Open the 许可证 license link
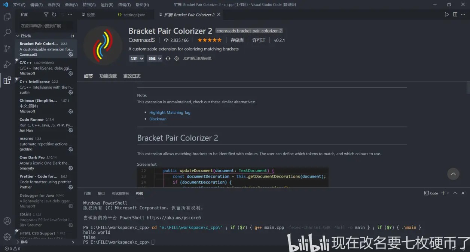470x252 pixels. pyautogui.click(x=259, y=40)
